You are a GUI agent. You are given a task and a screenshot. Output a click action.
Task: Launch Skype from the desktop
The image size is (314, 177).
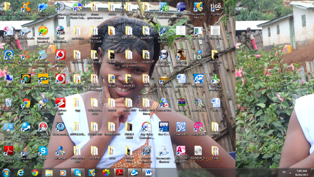(x=43, y=151)
